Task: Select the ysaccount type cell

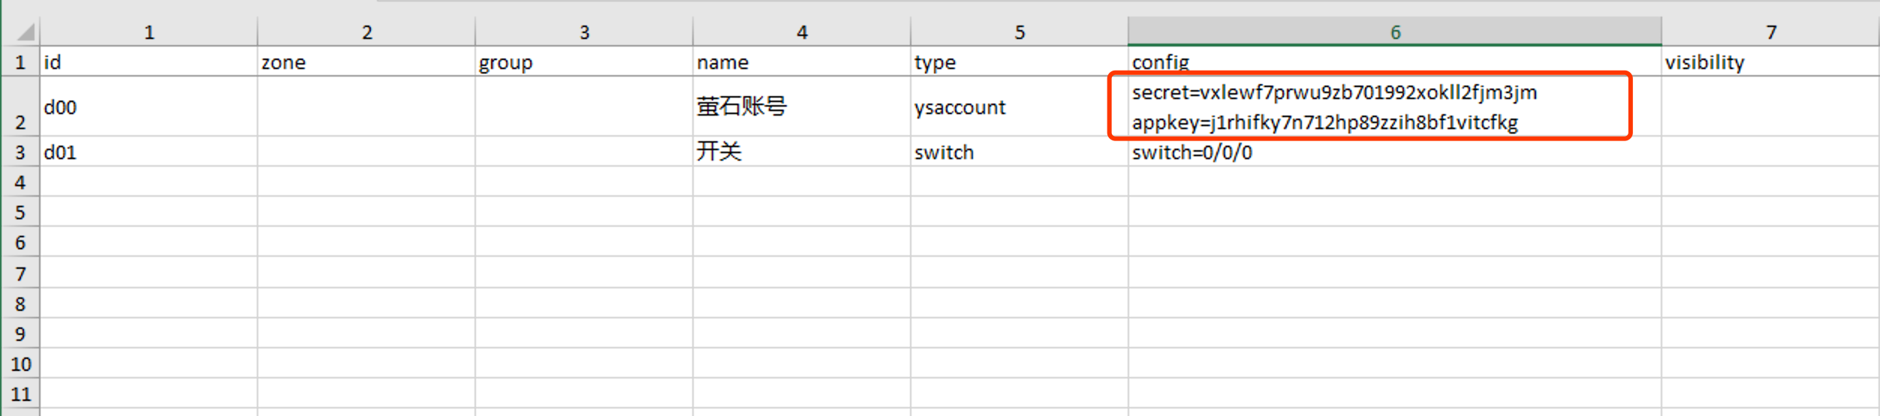Action: click(1019, 107)
